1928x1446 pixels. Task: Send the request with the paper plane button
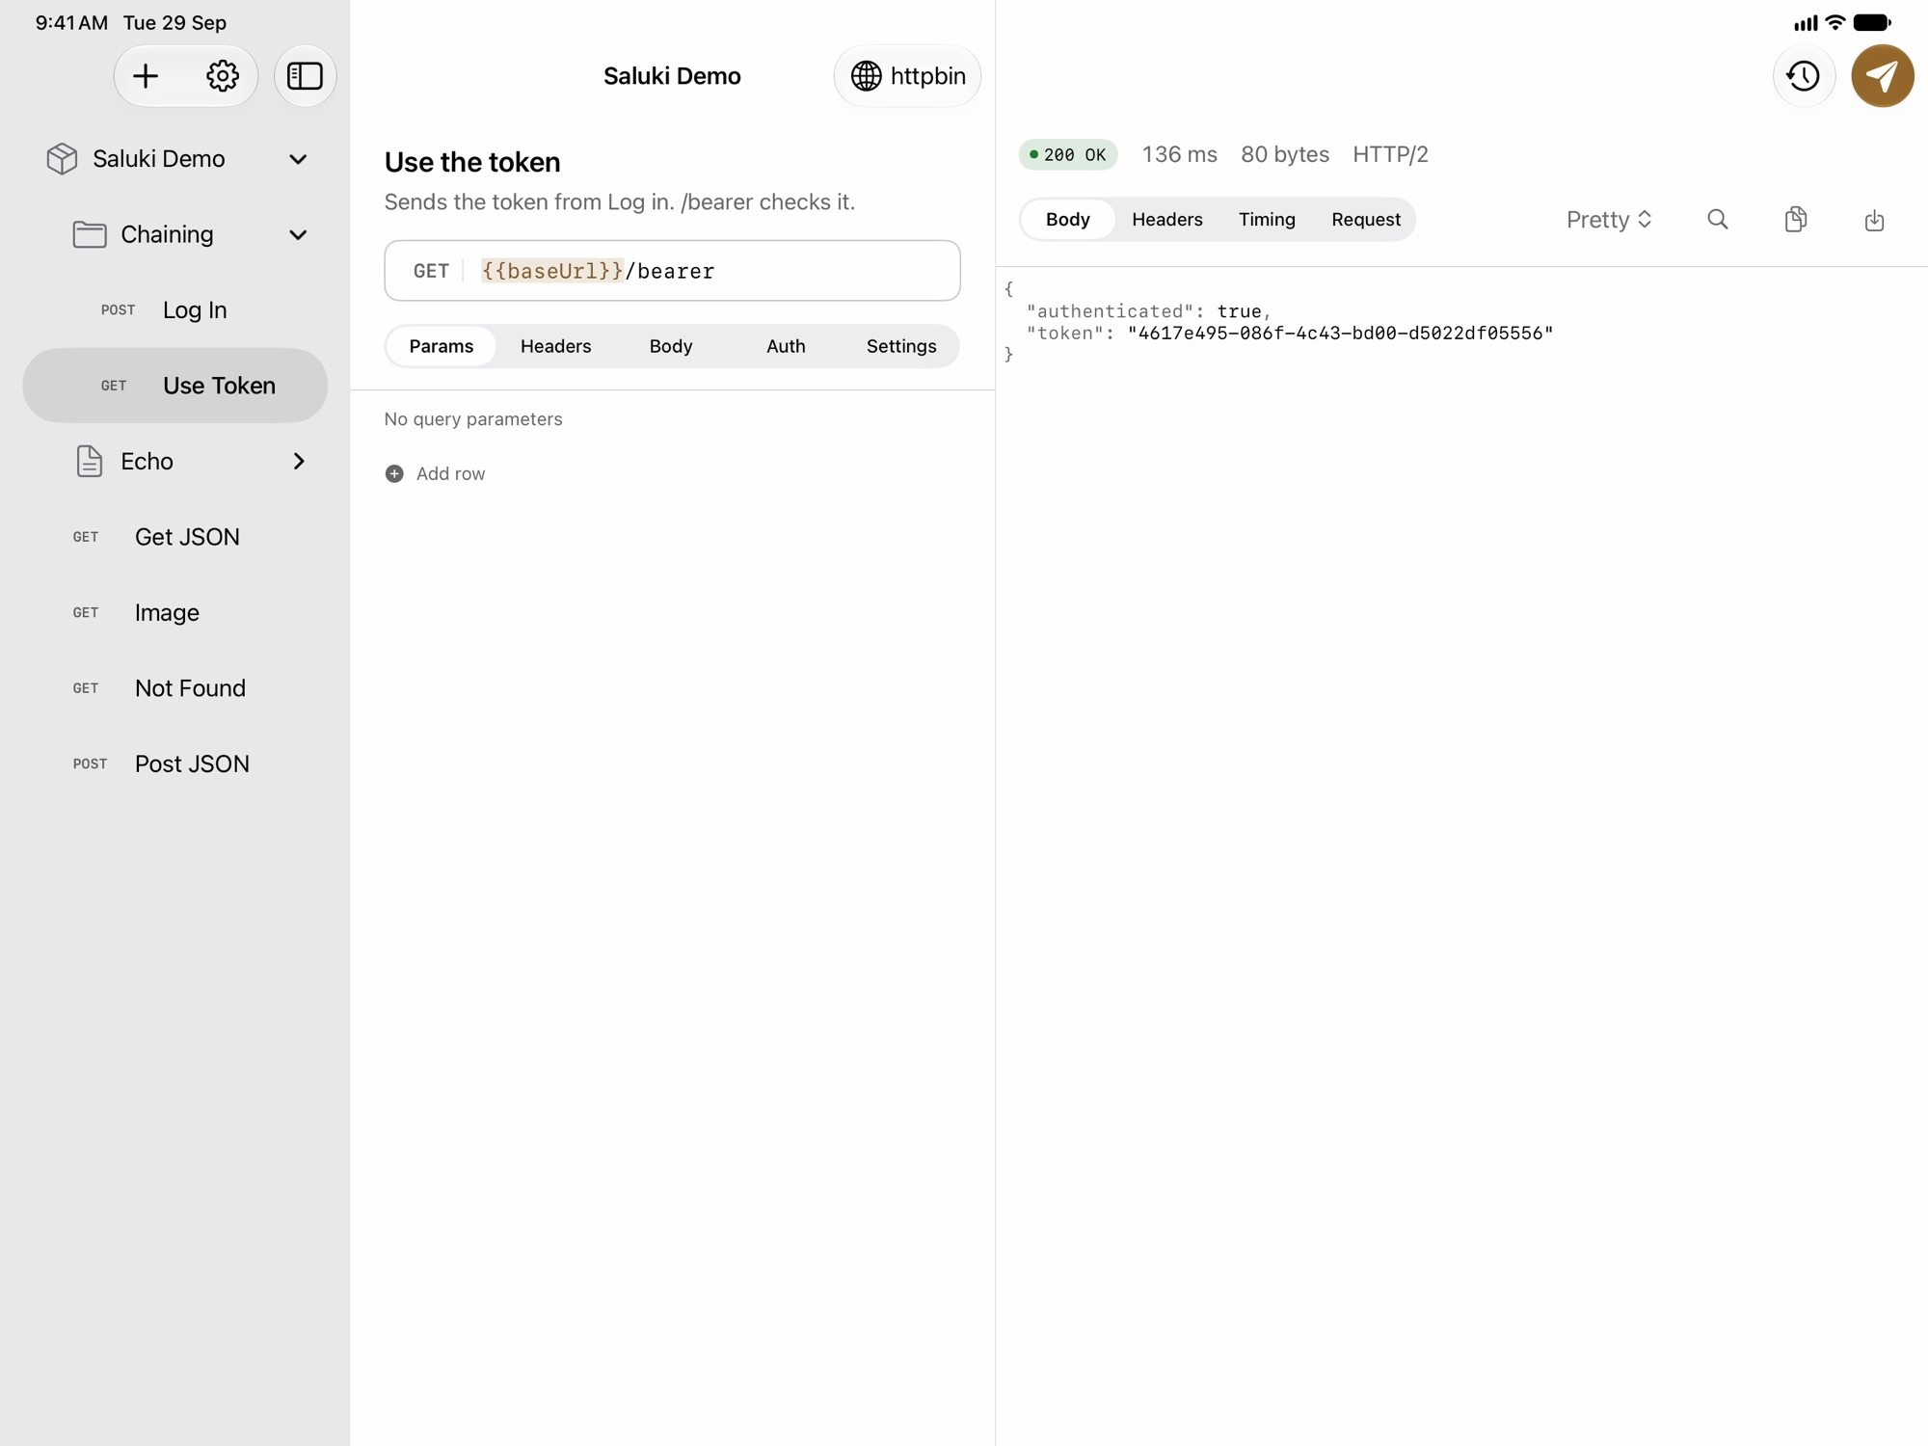(1882, 76)
